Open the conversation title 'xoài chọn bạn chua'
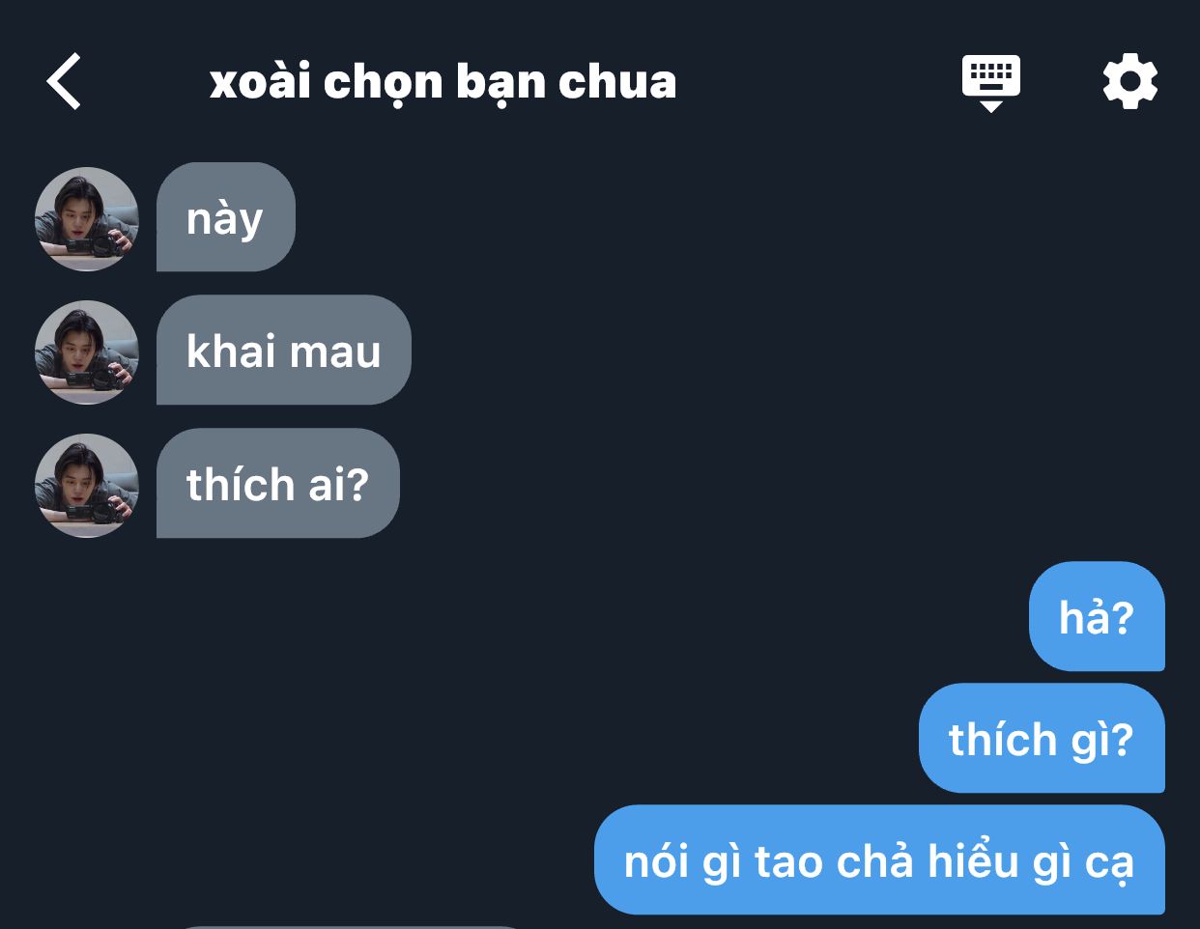Viewport: 1200px width, 929px height. click(x=443, y=83)
